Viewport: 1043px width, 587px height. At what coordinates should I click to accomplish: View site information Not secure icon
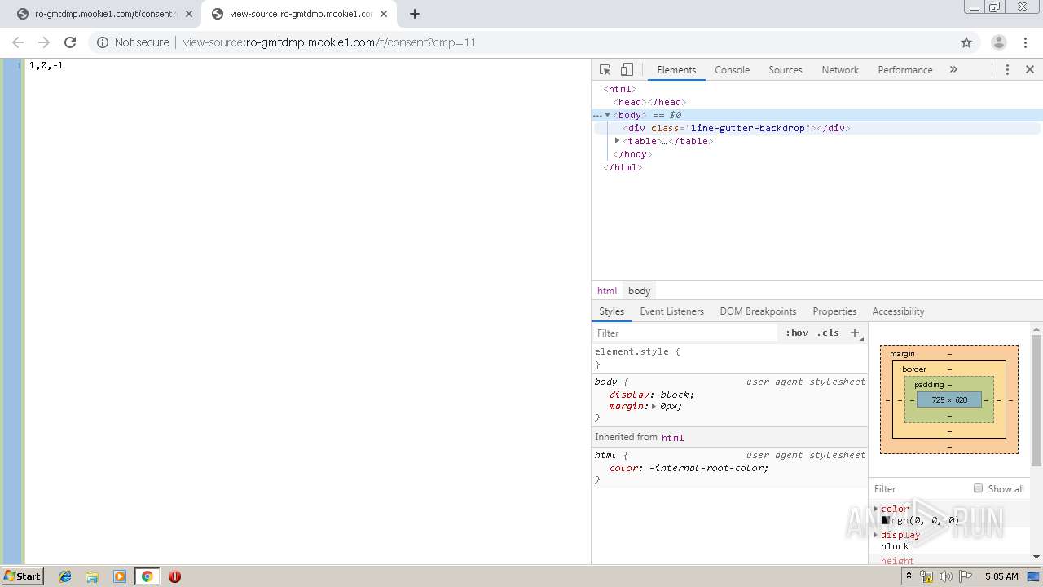103,42
